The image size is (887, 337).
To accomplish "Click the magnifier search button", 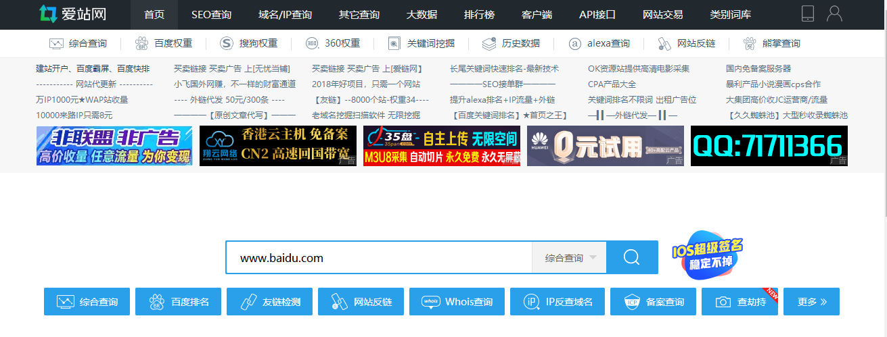I will [632, 257].
